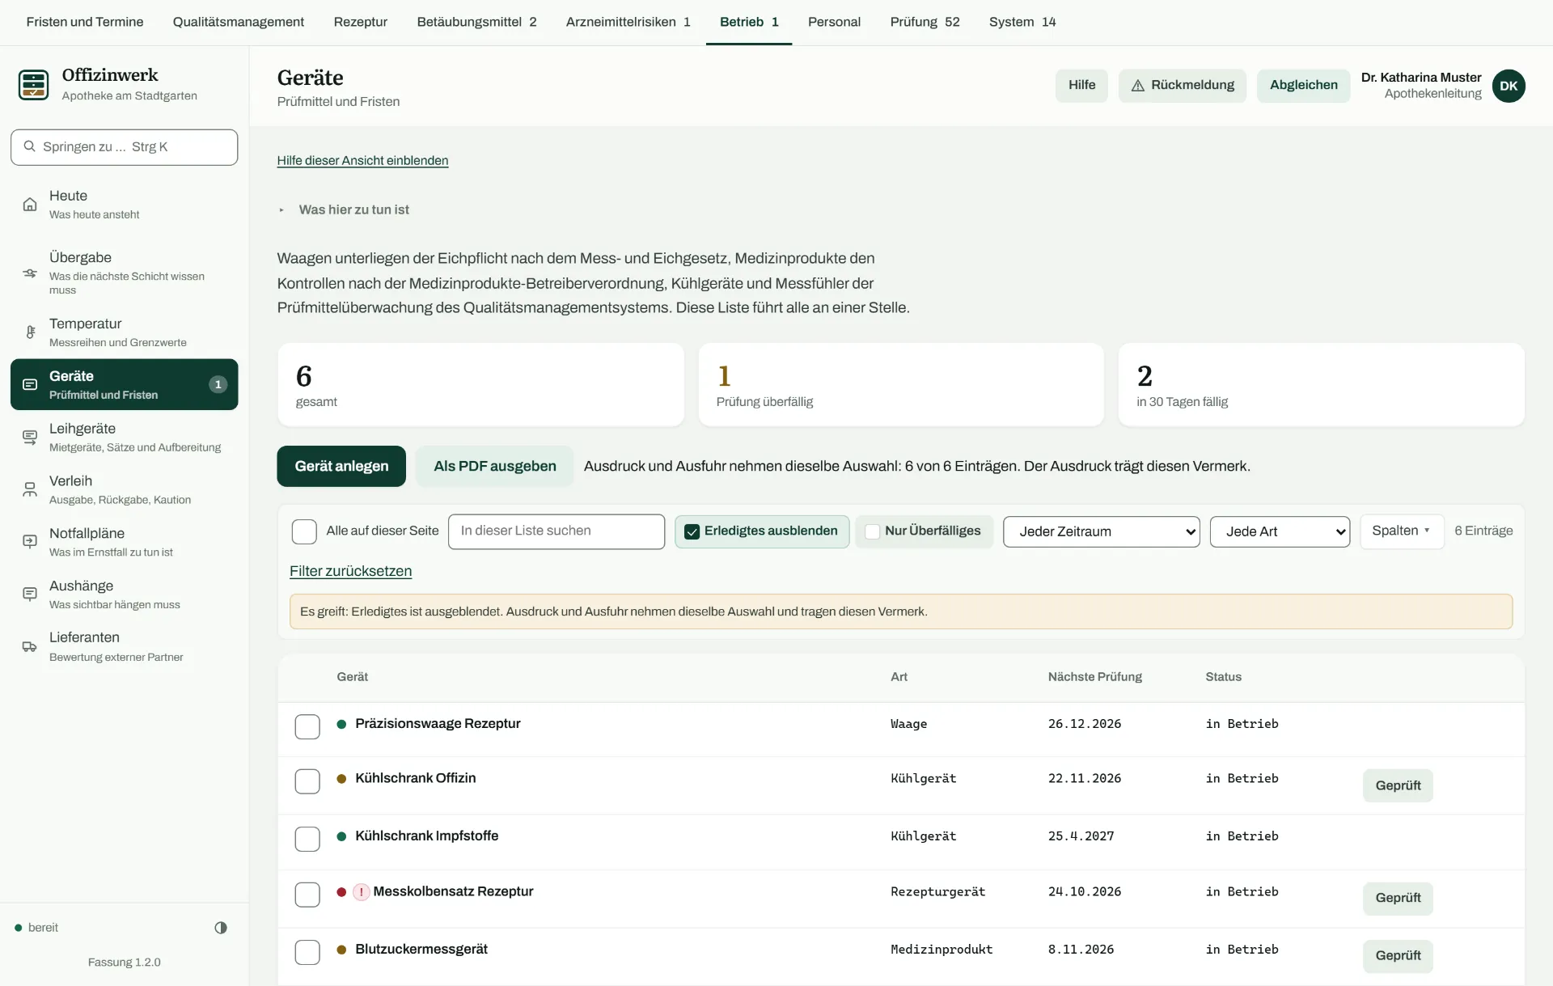This screenshot has height=986, width=1553.
Task: Open the Jede Art dropdown
Action: pyautogui.click(x=1280, y=531)
